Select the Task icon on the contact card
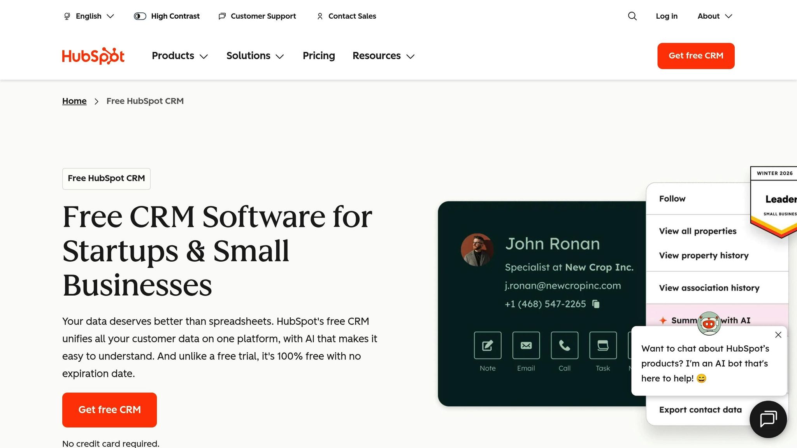 [603, 346]
